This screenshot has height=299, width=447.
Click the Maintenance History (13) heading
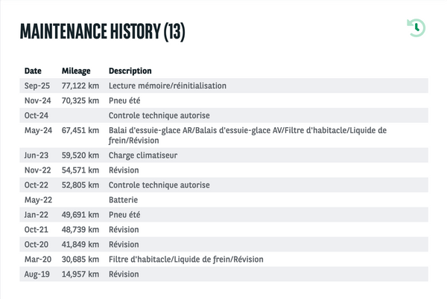[x=103, y=31]
